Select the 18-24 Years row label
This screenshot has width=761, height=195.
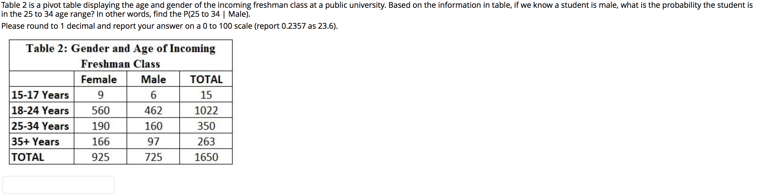tap(40, 110)
